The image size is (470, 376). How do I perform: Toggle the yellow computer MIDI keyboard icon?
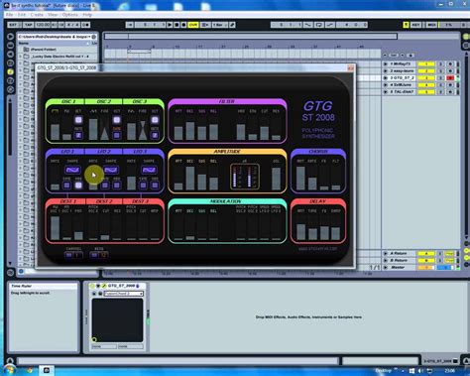click(406, 25)
